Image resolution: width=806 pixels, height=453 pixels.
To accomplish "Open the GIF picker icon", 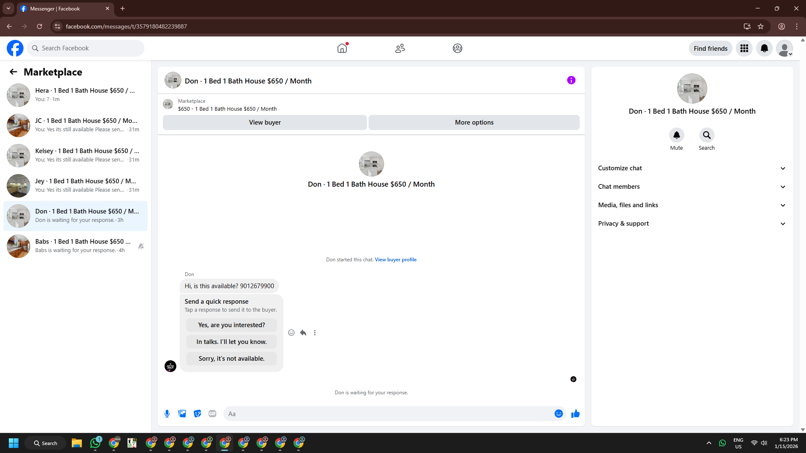I will [x=212, y=414].
